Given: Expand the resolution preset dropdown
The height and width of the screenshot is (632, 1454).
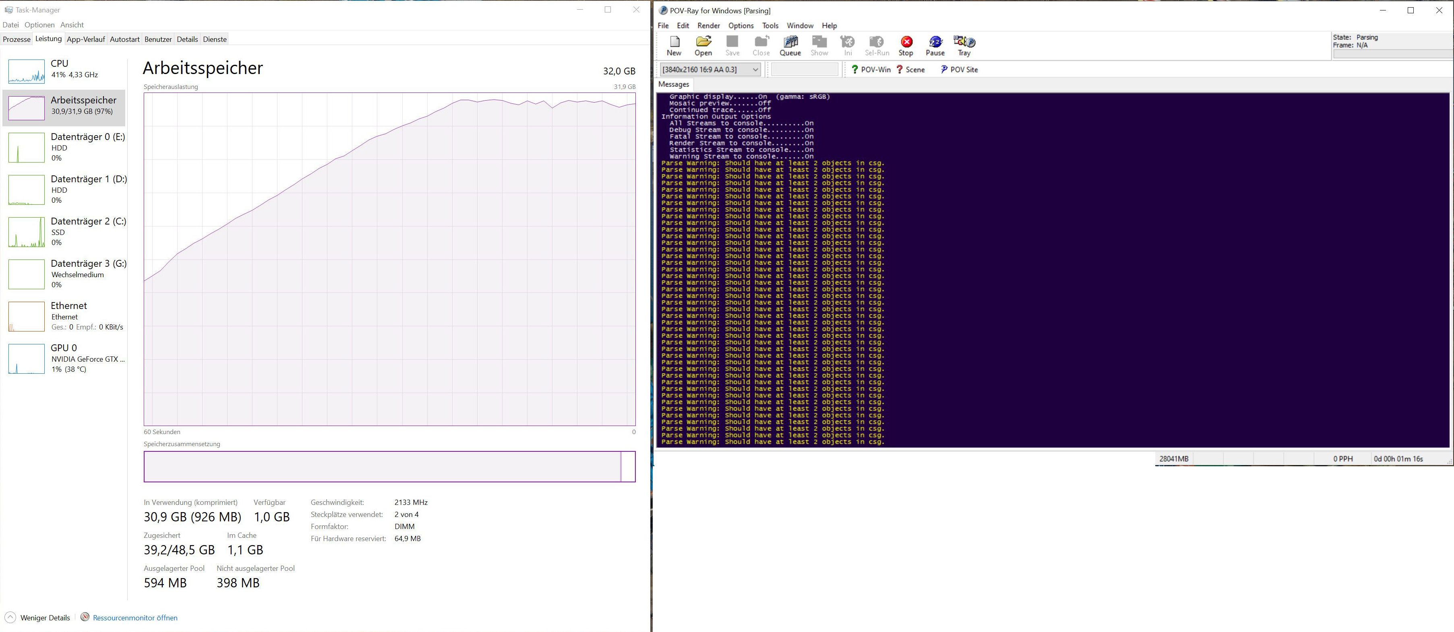Looking at the screenshot, I should coord(755,69).
